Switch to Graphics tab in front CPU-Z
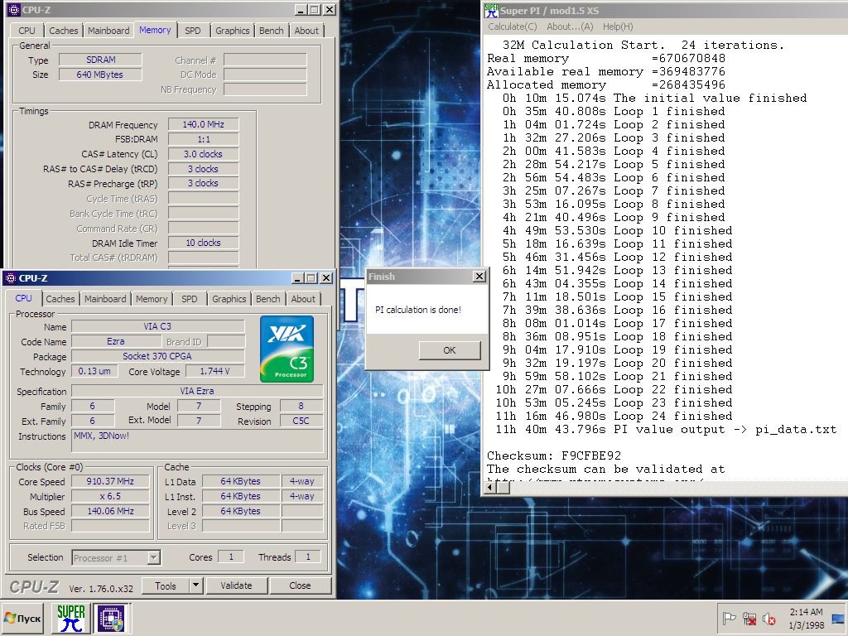Viewport: 848px width, 636px height. point(229,299)
